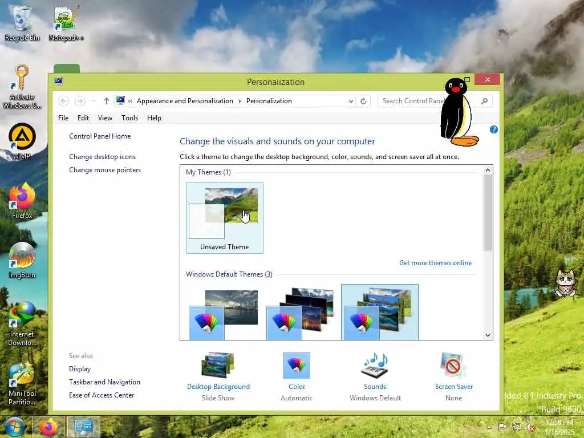The height and width of the screenshot is (438, 584).
Task: Click the Personalization window title icon
Action: 59,81
